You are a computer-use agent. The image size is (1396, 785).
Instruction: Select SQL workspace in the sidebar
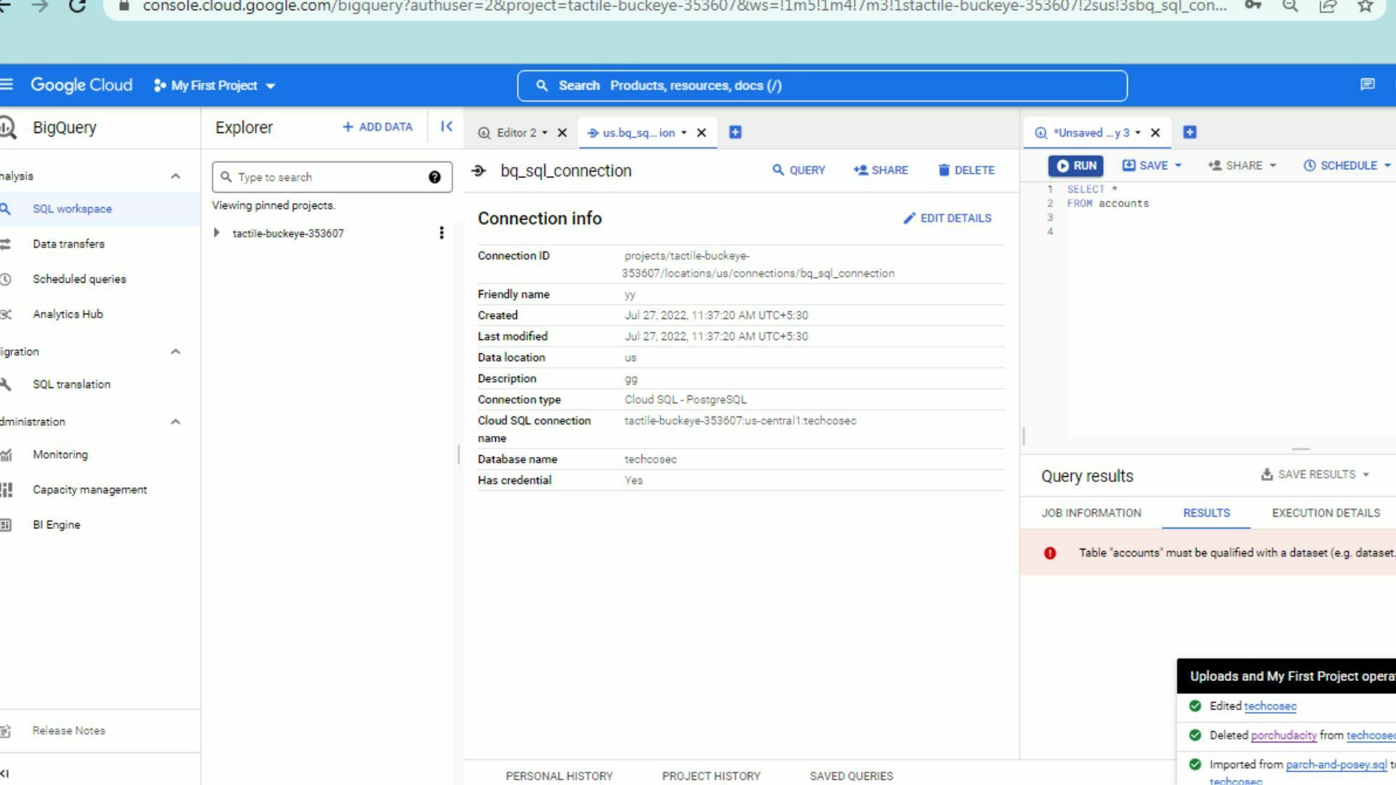(x=71, y=209)
